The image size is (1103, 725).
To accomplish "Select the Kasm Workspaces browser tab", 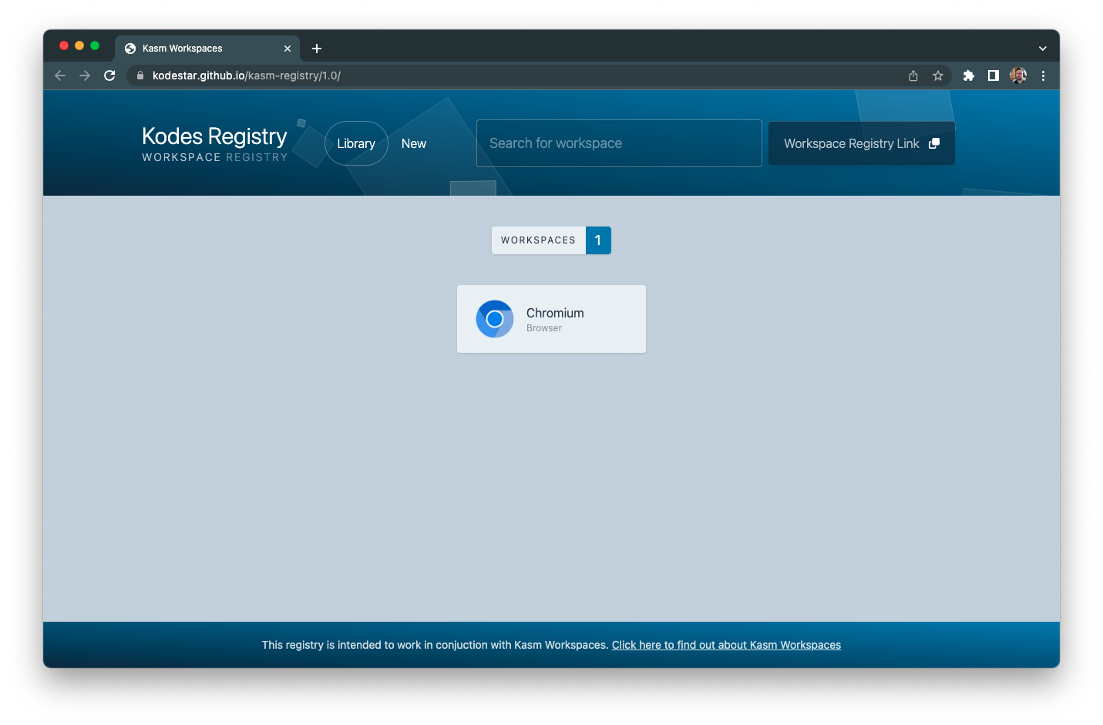I will (207, 49).
